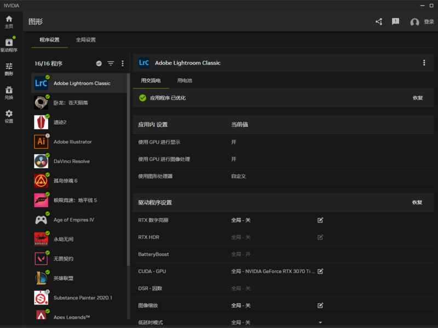Click the LrC icon in detail header

(144, 63)
